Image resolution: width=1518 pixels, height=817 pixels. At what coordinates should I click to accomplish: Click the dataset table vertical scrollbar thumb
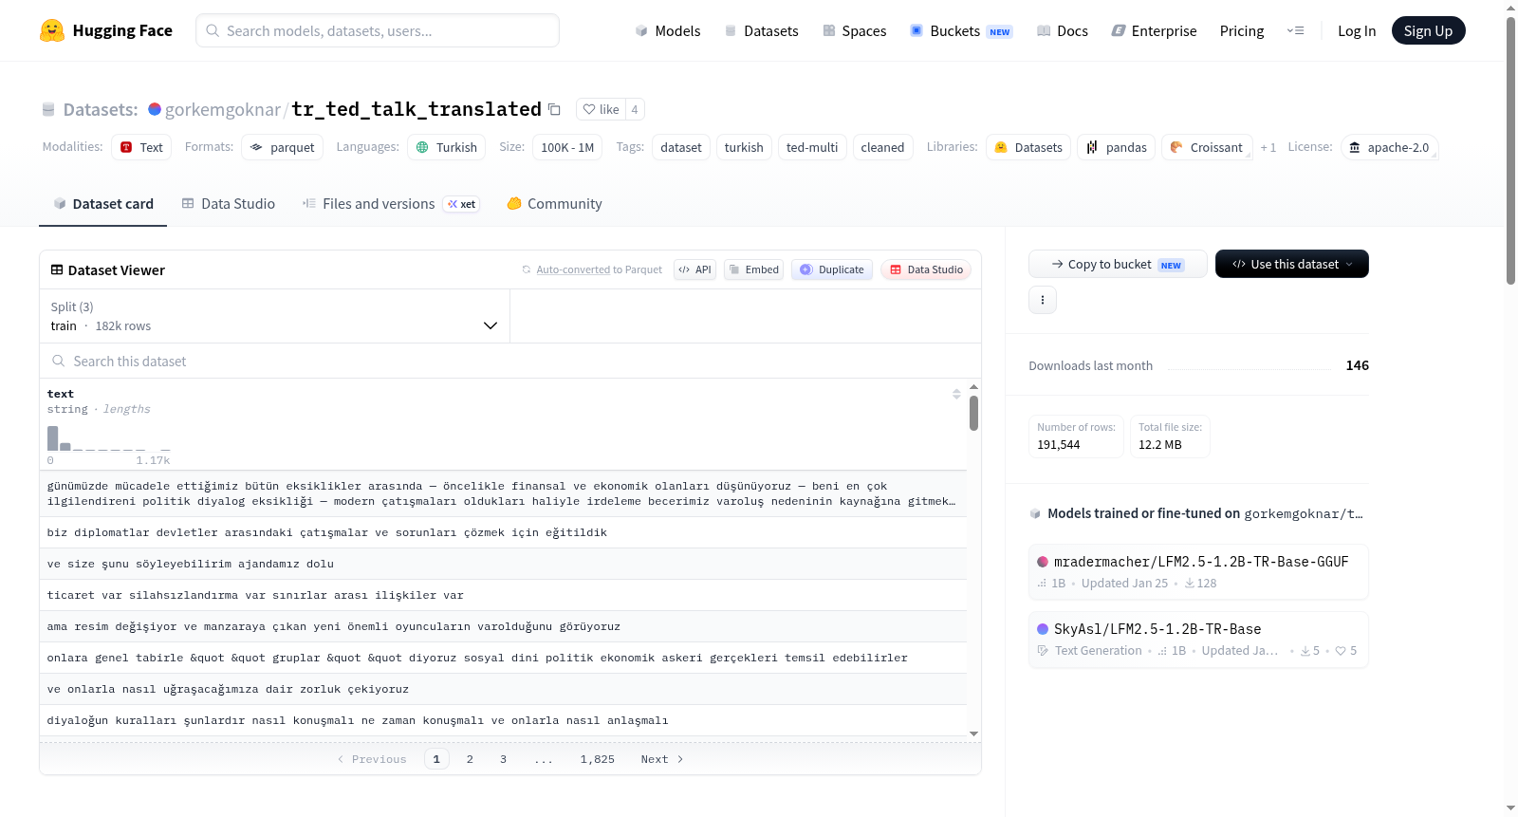point(973,414)
